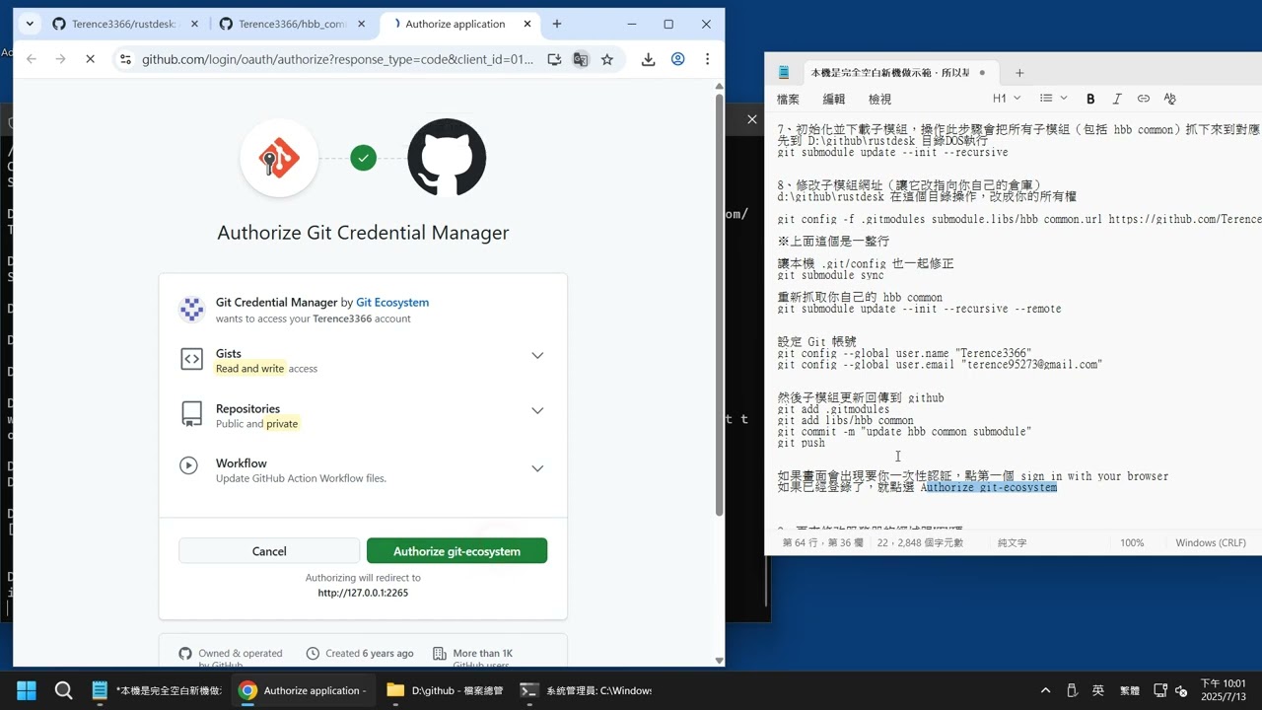
Task: Close the Authorize application tab
Action: click(x=526, y=24)
